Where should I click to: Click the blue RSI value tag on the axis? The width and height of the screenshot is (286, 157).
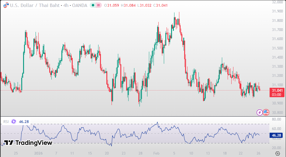click(x=277, y=135)
